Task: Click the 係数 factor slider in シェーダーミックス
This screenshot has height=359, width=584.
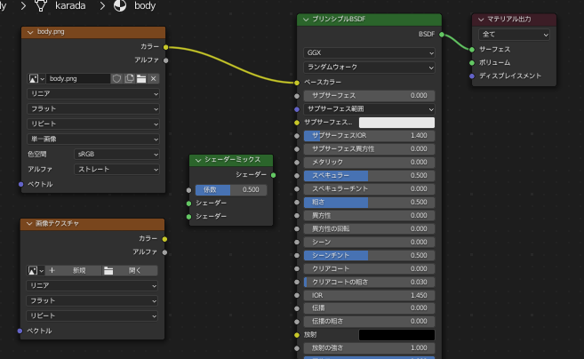Action: click(231, 189)
